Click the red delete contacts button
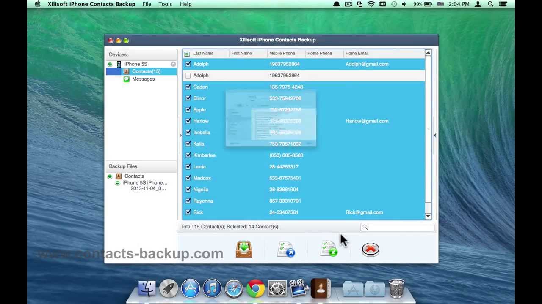 (x=371, y=249)
